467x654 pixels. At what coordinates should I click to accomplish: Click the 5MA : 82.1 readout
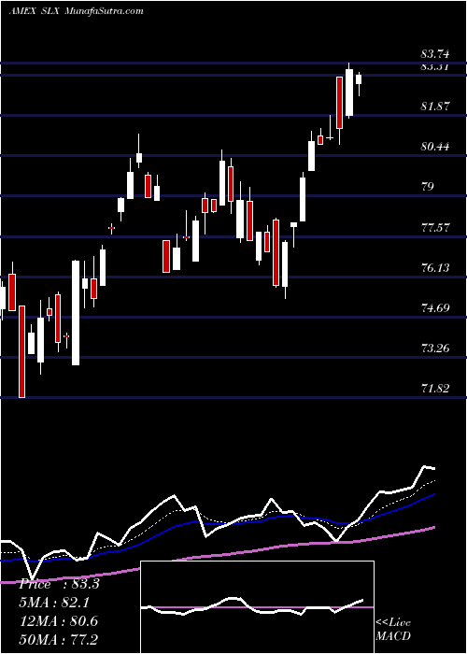point(54,603)
